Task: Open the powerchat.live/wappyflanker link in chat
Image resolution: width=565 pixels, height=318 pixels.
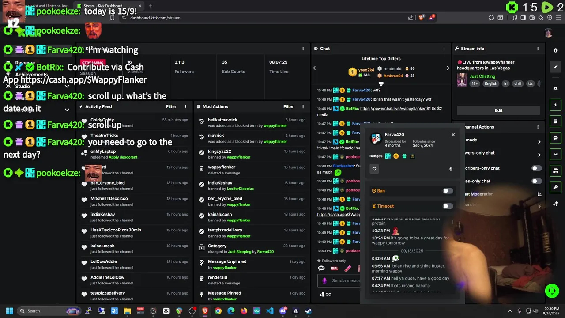Action: (393, 109)
